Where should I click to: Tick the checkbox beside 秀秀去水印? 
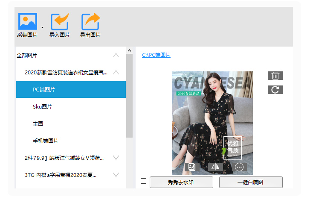pos(144,181)
